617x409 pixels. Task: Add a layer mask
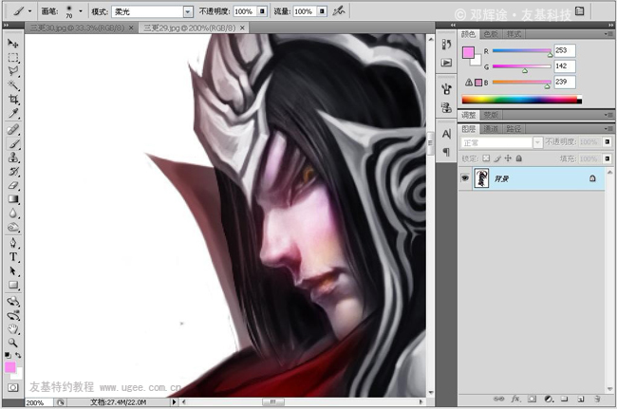click(532, 399)
